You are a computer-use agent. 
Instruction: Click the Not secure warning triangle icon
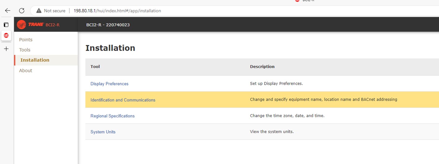click(x=39, y=11)
